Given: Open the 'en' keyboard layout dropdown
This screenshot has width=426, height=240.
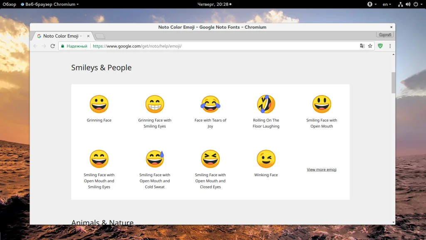Looking at the screenshot, I should 387,4.
